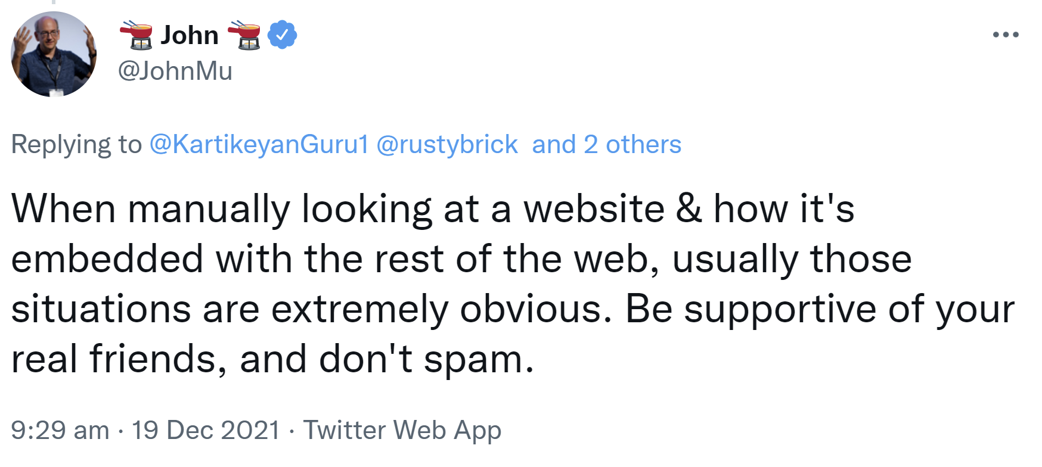The width and height of the screenshot is (1042, 467).
Task: Expand options via the ellipsis control
Action: pyautogui.click(x=1005, y=34)
